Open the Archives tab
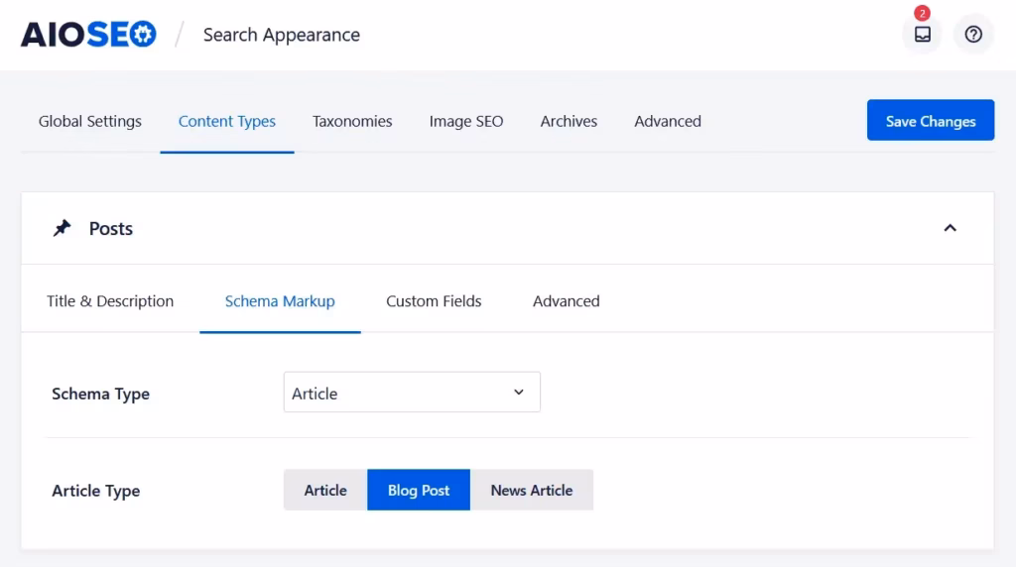Viewport: 1016px width, 567px height. (x=569, y=121)
